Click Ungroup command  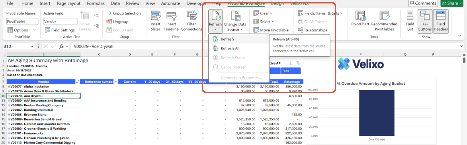click(117, 21)
